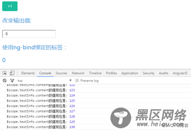This screenshot has height=130, width=191.
Task: Select the console log line with 127
Action: tap(95, 111)
